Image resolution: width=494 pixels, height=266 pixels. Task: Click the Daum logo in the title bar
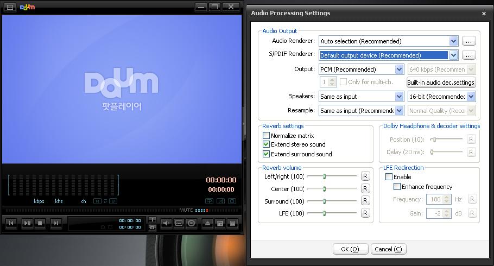pos(27,7)
